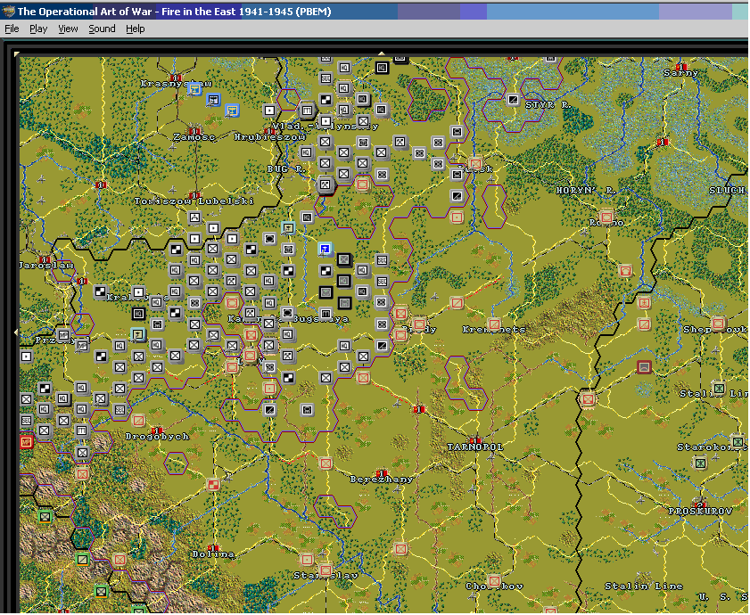Viewport: 750px width, 615px height.
Task: Select dark red unit north of Stalin Line label
Action: 644,367
